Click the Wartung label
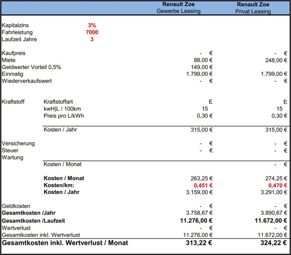 pyautogui.click(x=12, y=157)
